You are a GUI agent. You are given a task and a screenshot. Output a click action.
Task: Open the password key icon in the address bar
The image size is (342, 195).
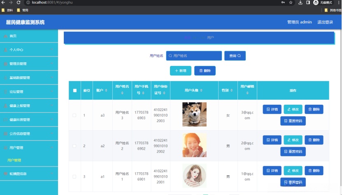[x=283, y=2]
